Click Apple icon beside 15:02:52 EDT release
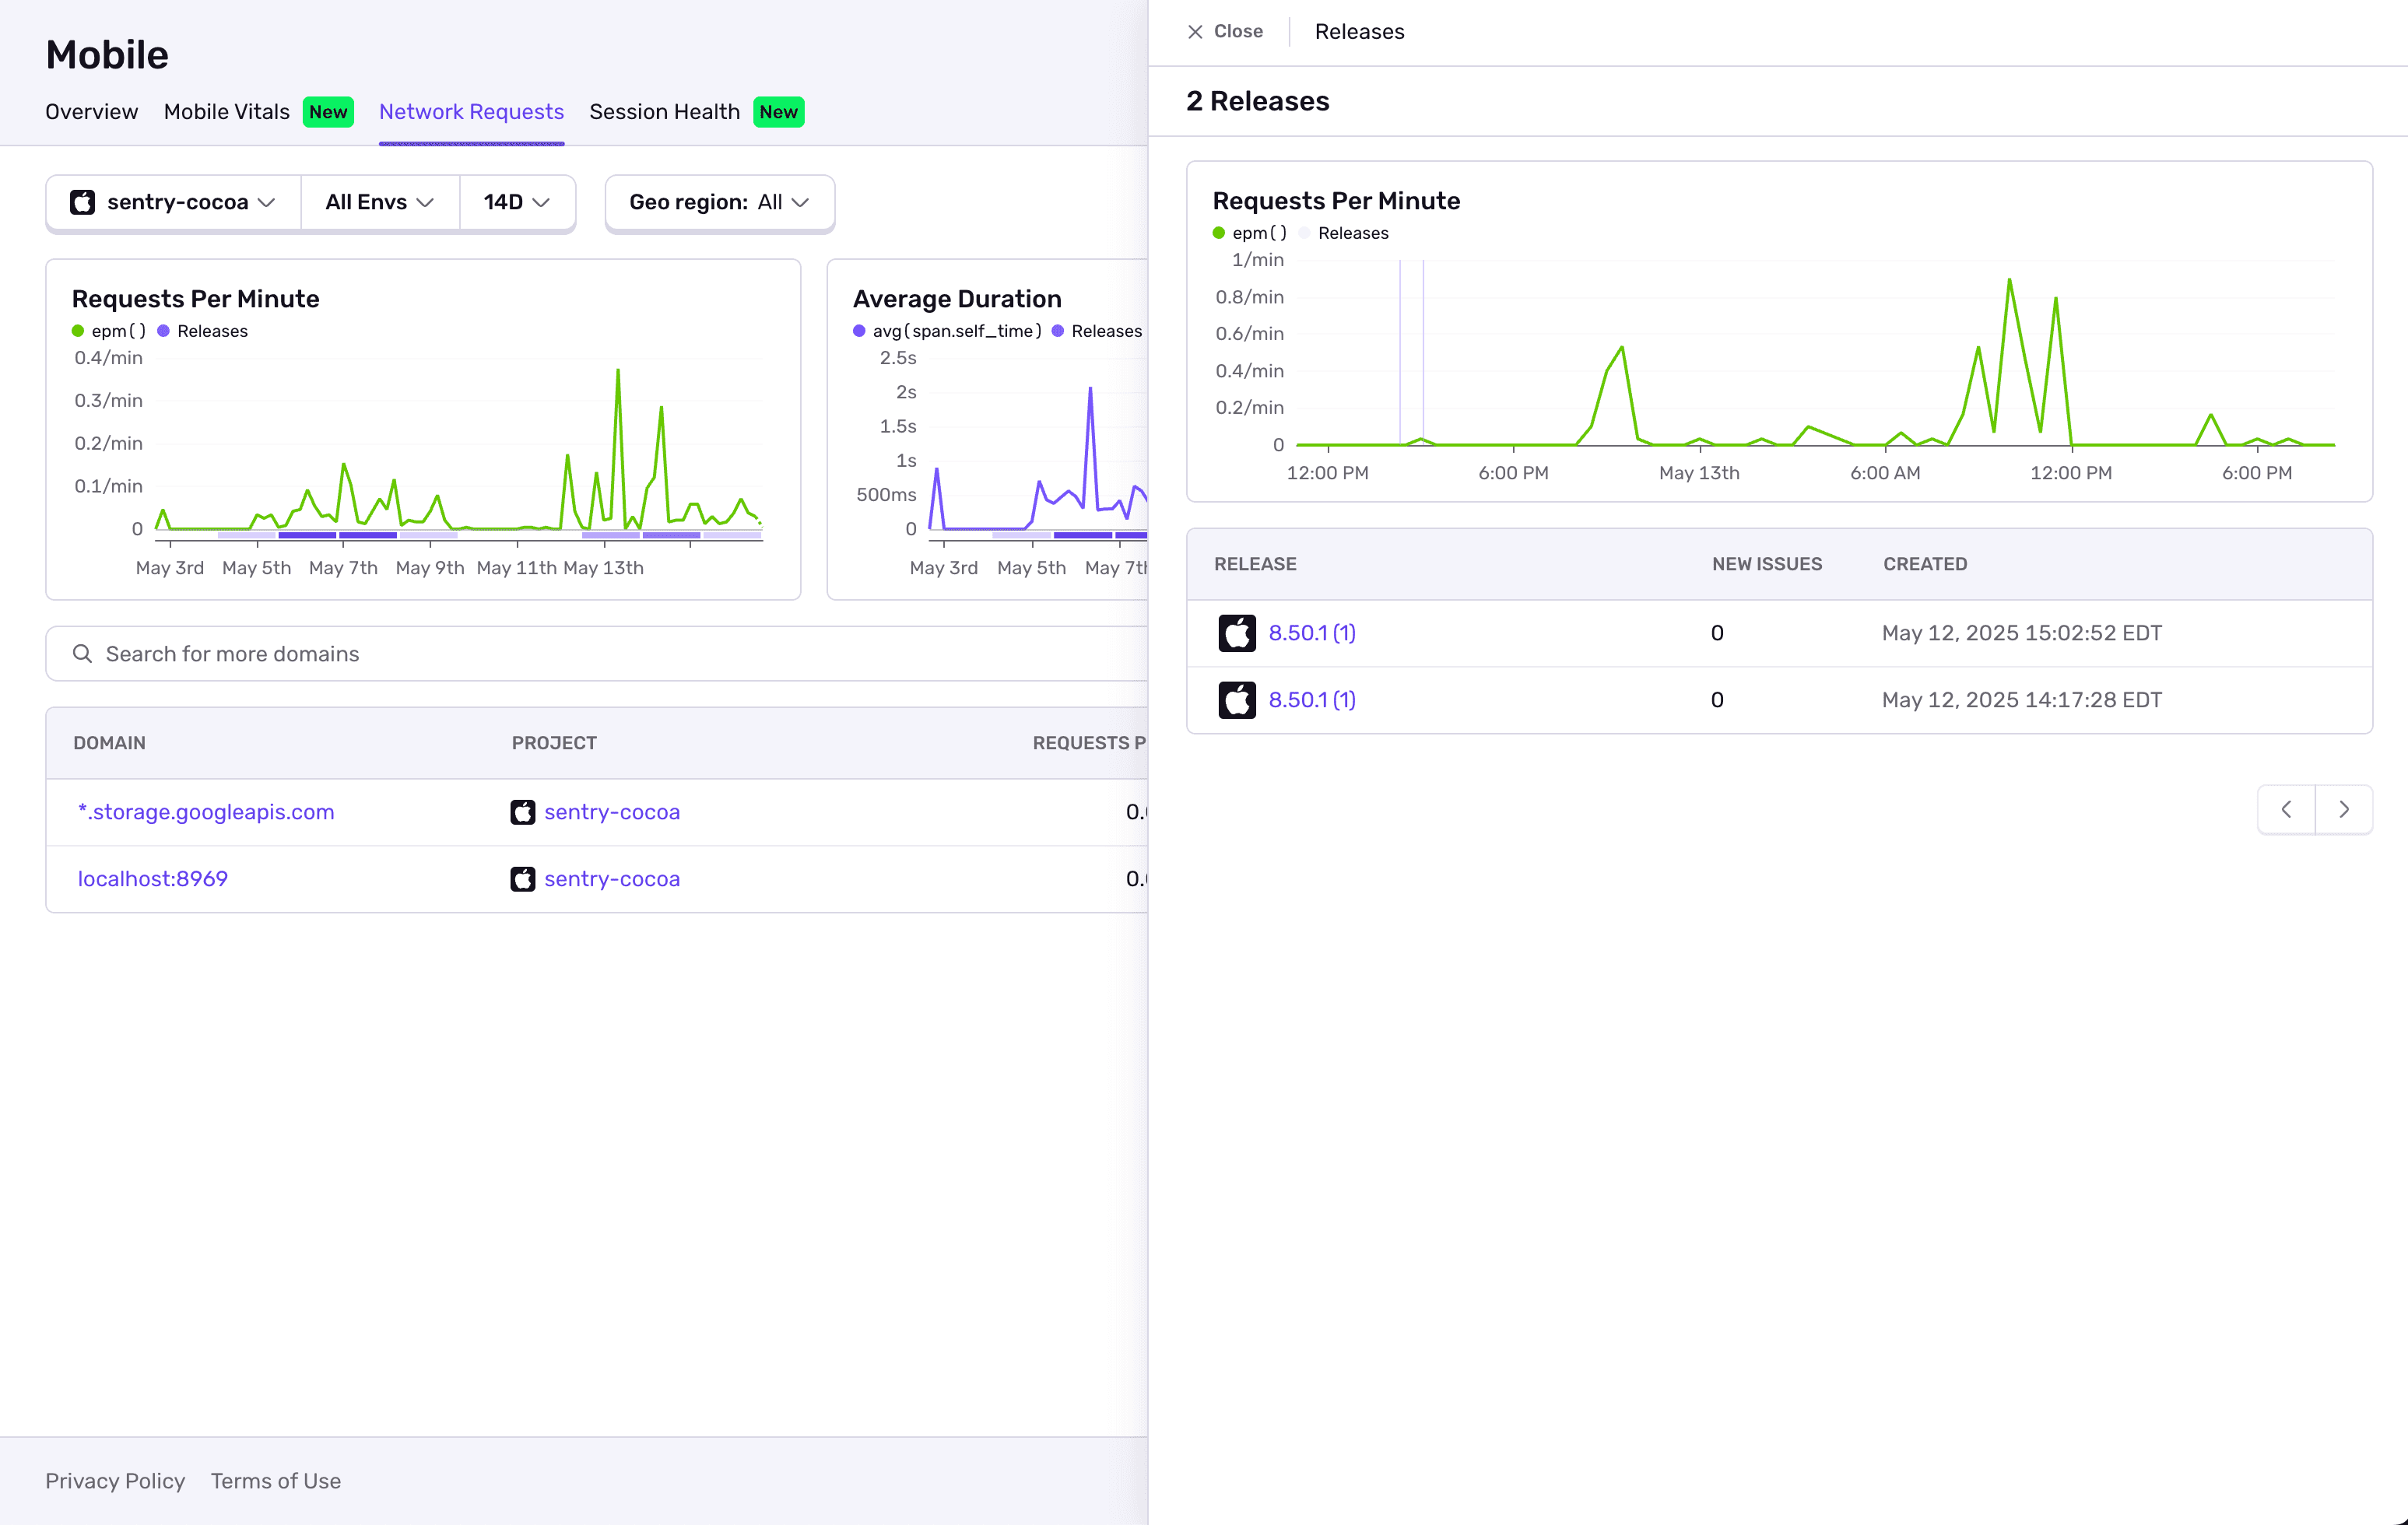Viewport: 2408px width, 1525px height. (x=1237, y=633)
